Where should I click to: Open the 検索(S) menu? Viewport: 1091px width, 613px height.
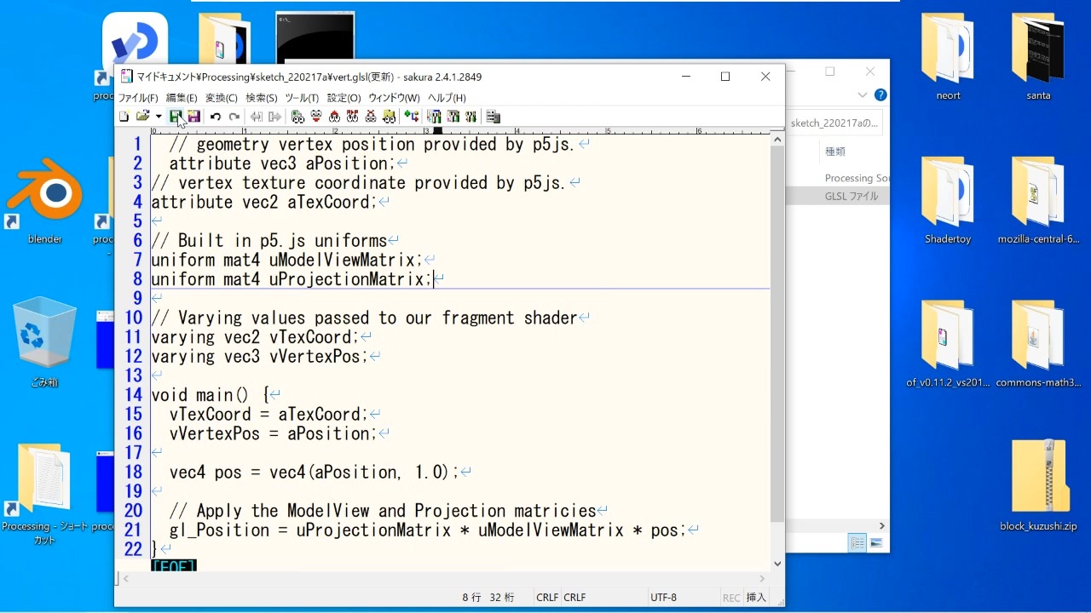[x=260, y=97]
